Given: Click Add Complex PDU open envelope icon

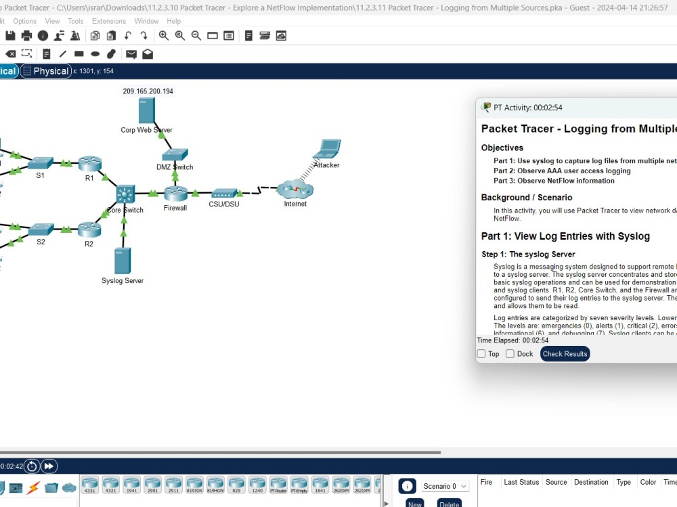Looking at the screenshot, I should click(x=148, y=53).
